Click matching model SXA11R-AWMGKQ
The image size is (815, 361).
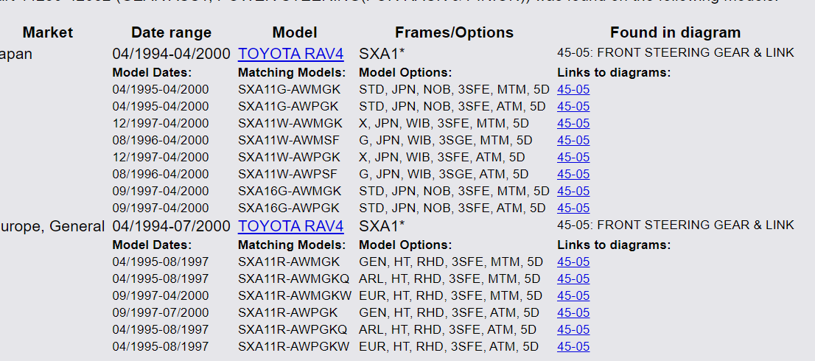click(x=294, y=279)
